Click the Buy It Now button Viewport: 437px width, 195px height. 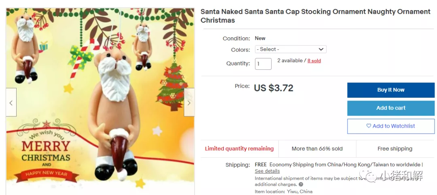pyautogui.click(x=390, y=90)
